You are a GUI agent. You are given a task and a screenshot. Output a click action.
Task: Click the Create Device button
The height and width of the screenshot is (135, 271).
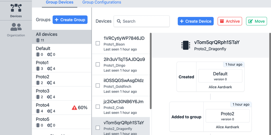196,21
